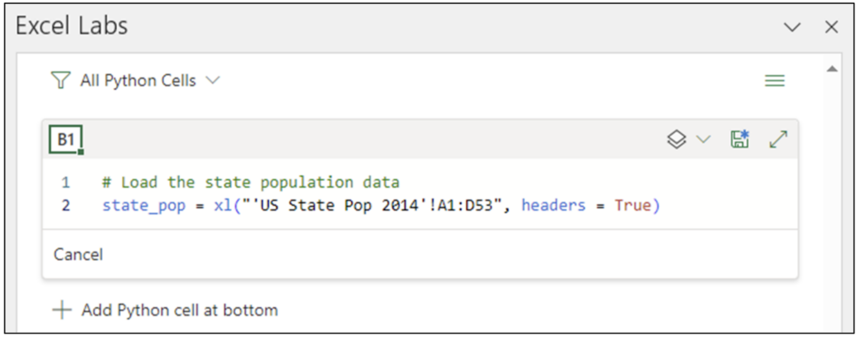858x339 pixels.
Task: Collapse the Excel Labs pane with its chevron
Action: 793,27
